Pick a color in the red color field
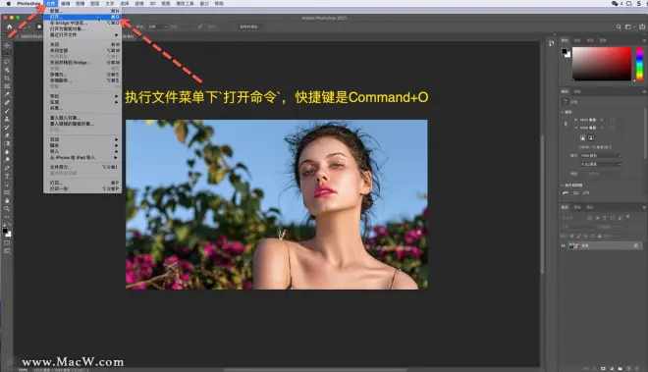The image size is (648, 372). click(x=602, y=64)
